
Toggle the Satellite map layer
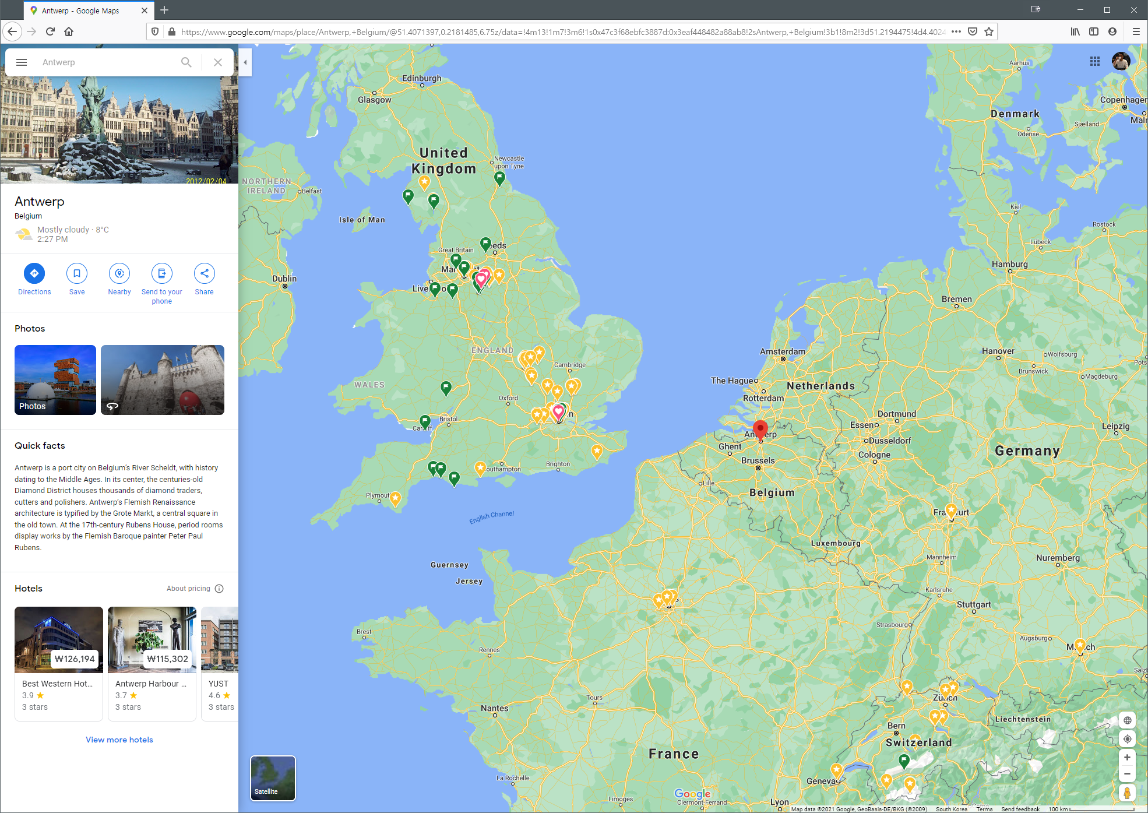(273, 778)
